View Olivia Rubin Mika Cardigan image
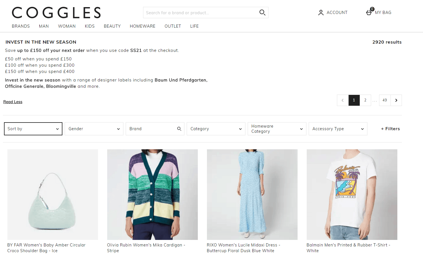The image size is (423, 257). [x=152, y=195]
